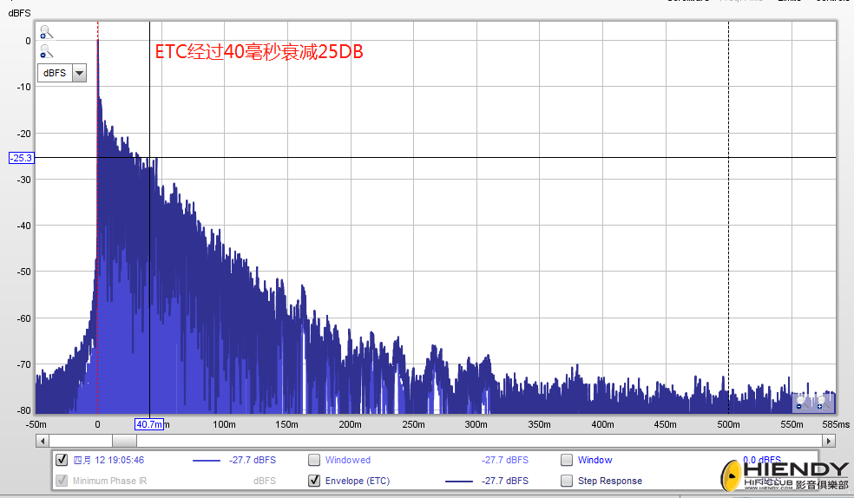
Task: Uncheck the Envelope (ETC) checkbox
Action: tap(314, 481)
